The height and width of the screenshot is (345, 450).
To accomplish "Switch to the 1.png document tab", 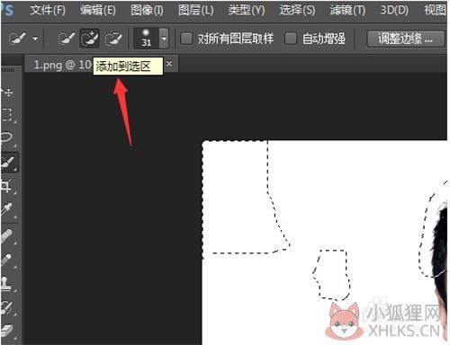I will pos(62,65).
